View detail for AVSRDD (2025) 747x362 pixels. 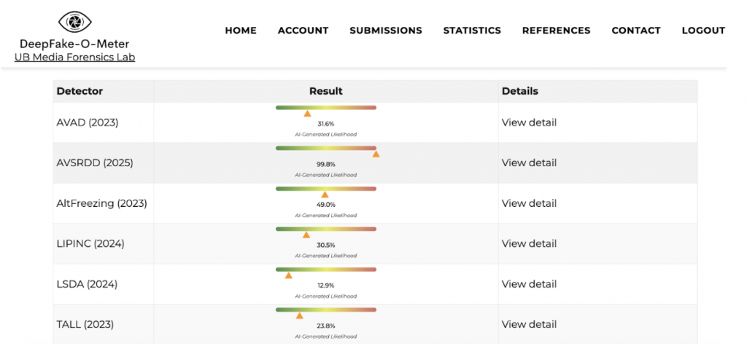coord(529,162)
